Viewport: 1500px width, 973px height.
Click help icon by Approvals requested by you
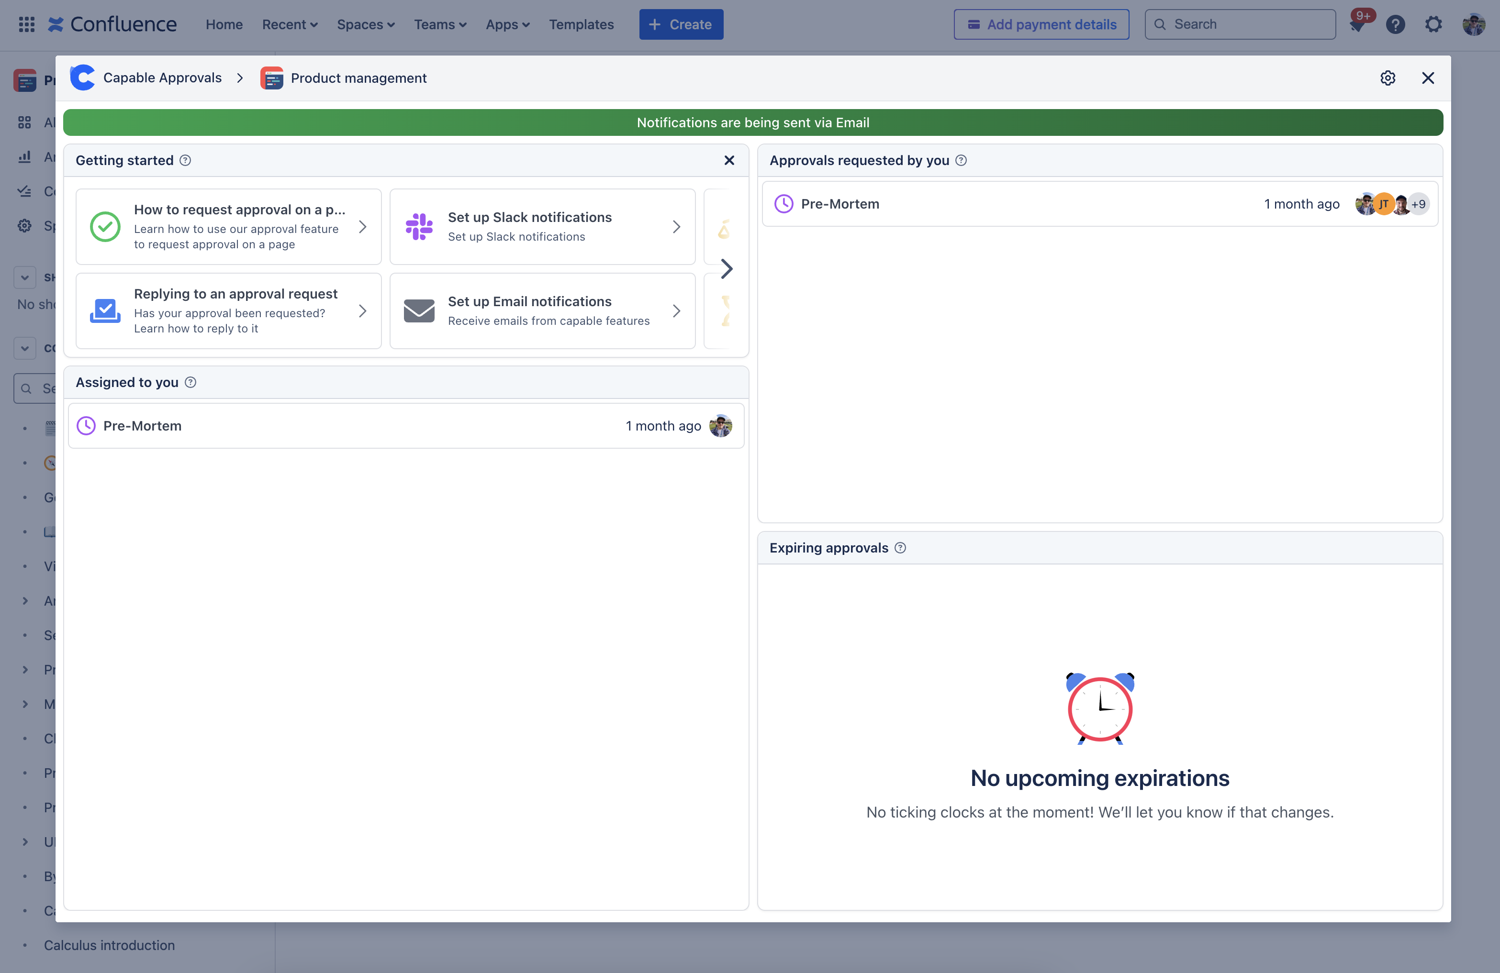tap(961, 161)
